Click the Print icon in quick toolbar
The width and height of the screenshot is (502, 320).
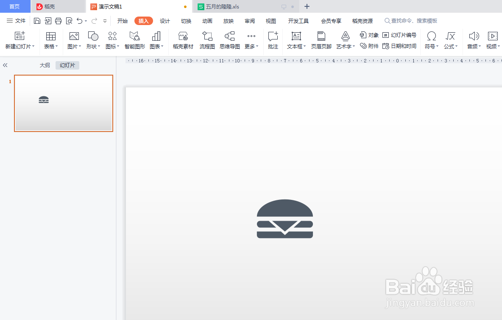(58, 21)
